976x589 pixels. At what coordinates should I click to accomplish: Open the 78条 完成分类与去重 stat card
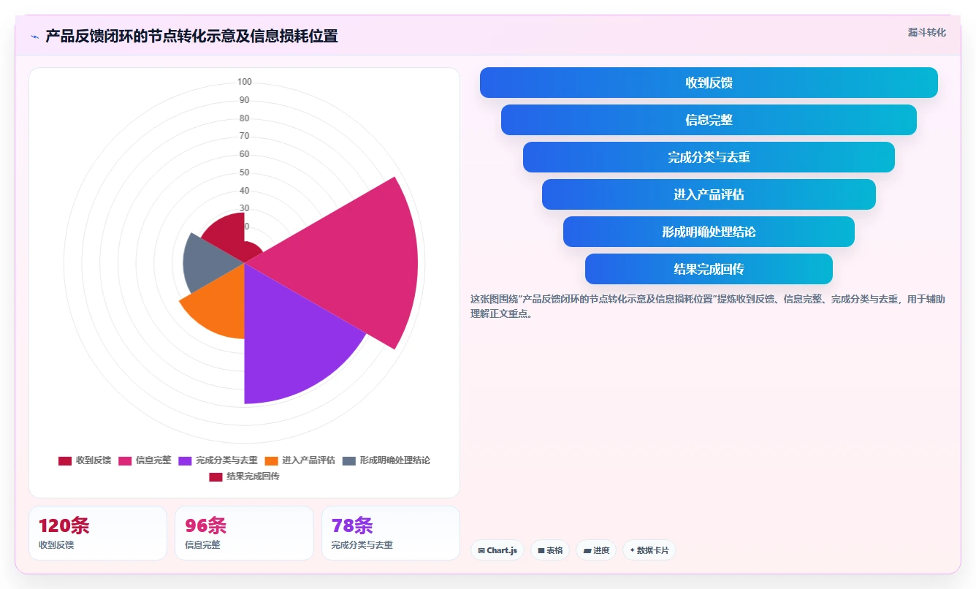pos(391,533)
